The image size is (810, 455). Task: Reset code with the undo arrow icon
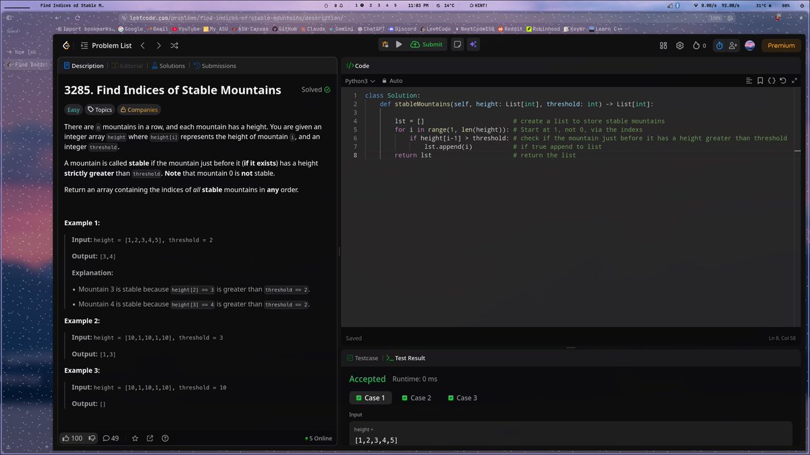pyautogui.click(x=782, y=80)
